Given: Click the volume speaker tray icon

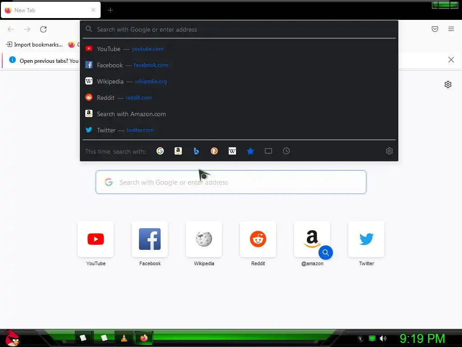Looking at the screenshot, I should click(x=383, y=338).
